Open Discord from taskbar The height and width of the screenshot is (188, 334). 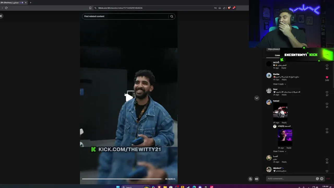pyautogui.click(x=200, y=187)
